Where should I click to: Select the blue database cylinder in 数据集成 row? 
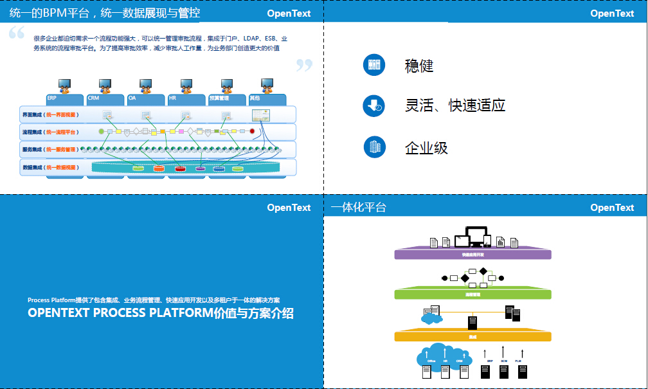coord(219,168)
